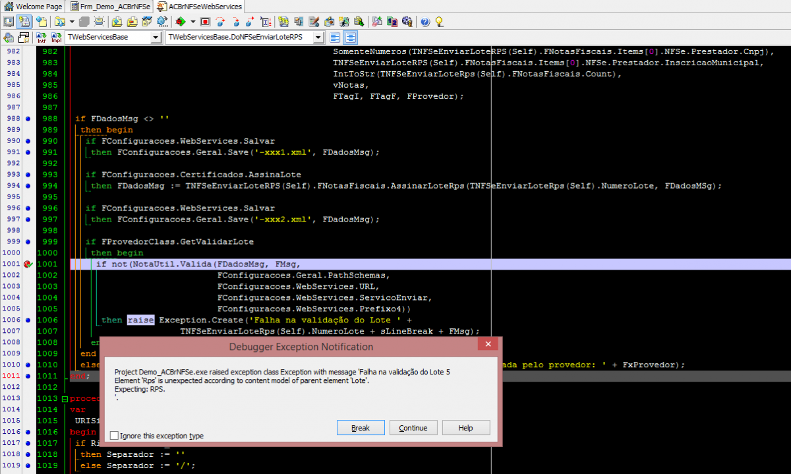Switch to the Frm_Demo_ACBrNFSe tab
The height and width of the screenshot is (474, 791).
coord(109,7)
